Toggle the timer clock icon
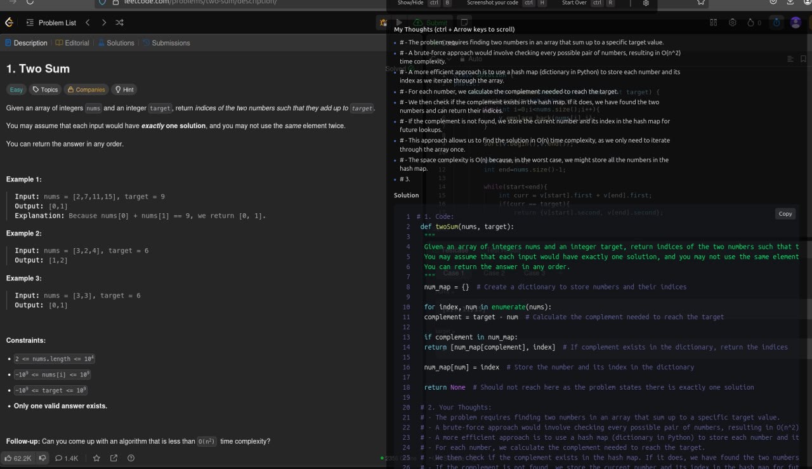 click(x=776, y=23)
